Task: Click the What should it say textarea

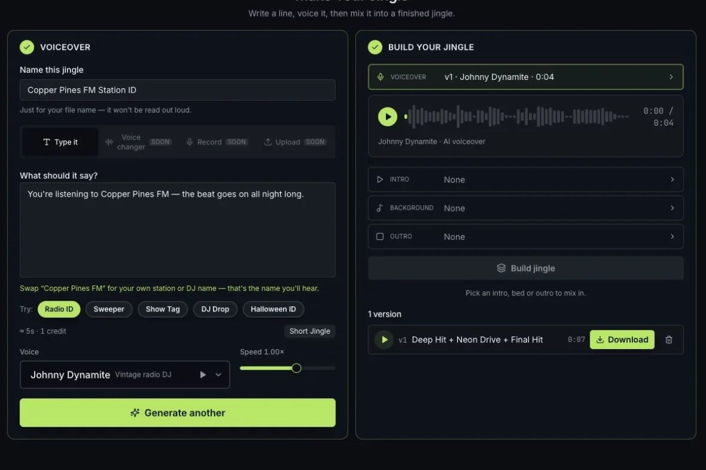Action: coord(178,230)
